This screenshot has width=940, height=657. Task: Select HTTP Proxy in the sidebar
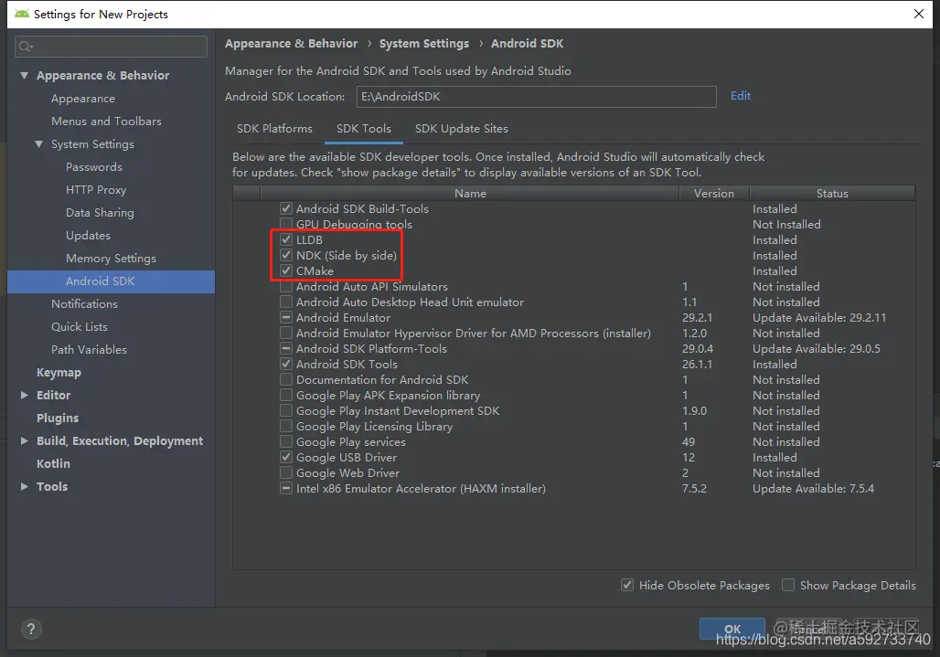coord(96,190)
